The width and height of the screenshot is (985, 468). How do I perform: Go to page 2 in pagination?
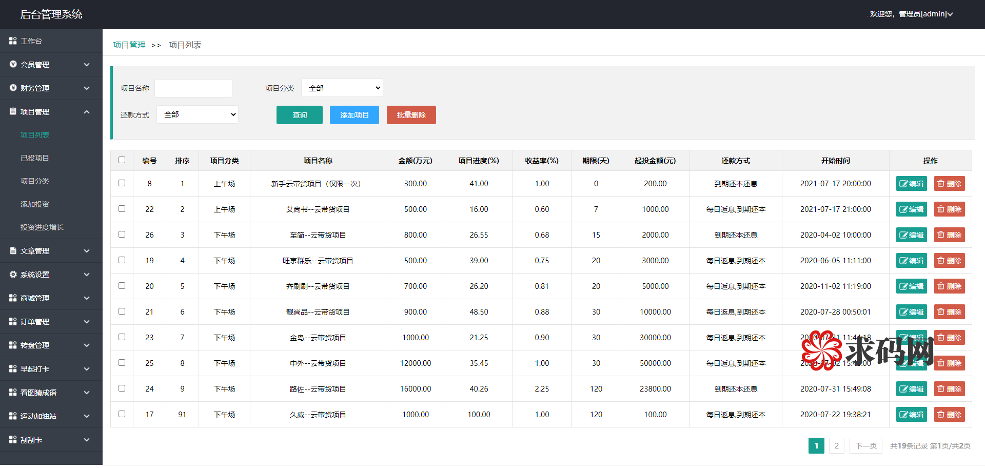pos(836,445)
